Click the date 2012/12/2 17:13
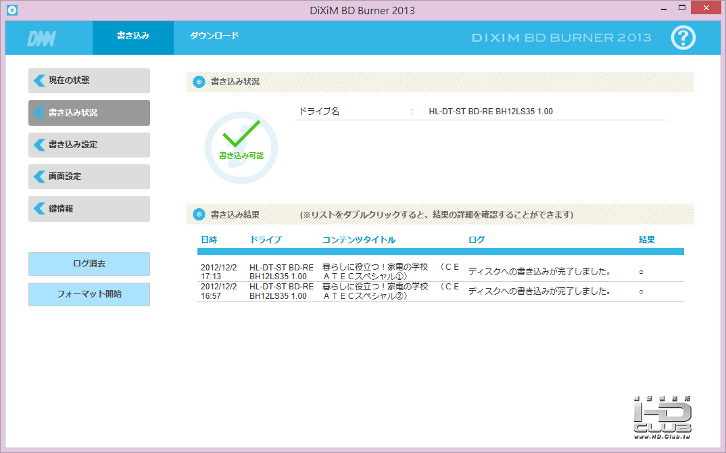The width and height of the screenshot is (726, 453). tap(218, 272)
